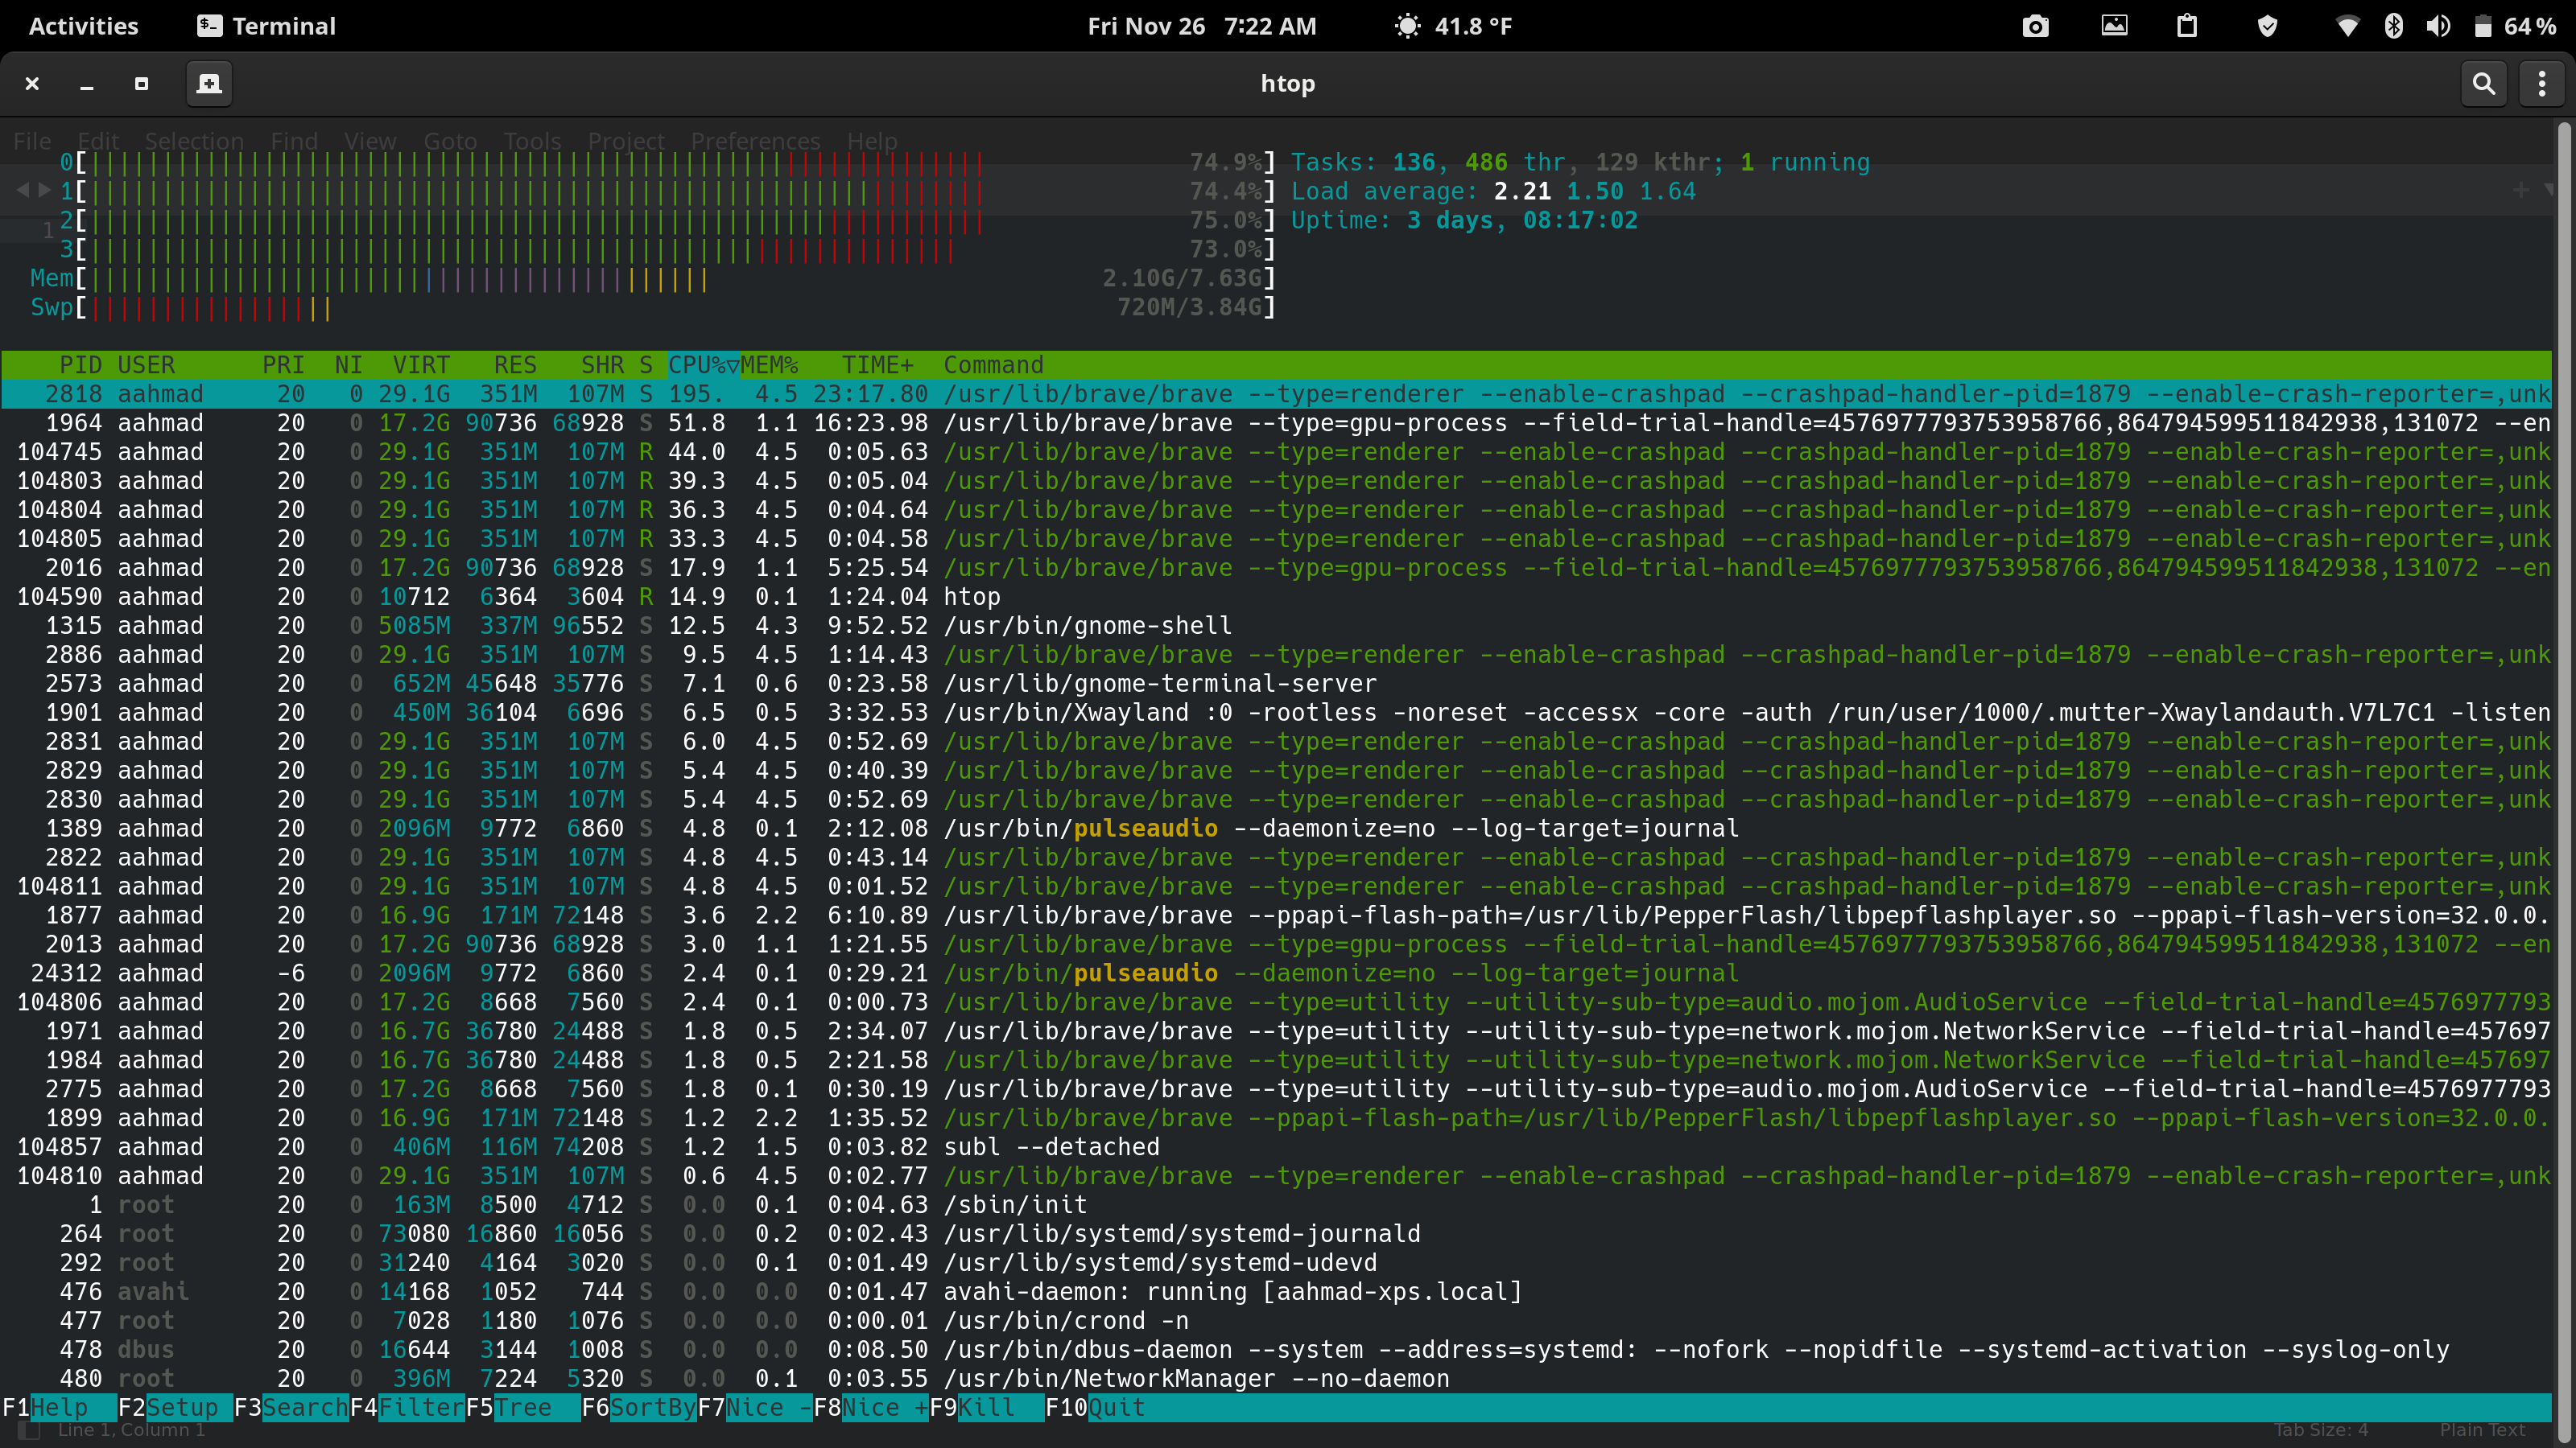Click F5 Tree in htop footer
2576x1448 pixels.
pos(508,1407)
